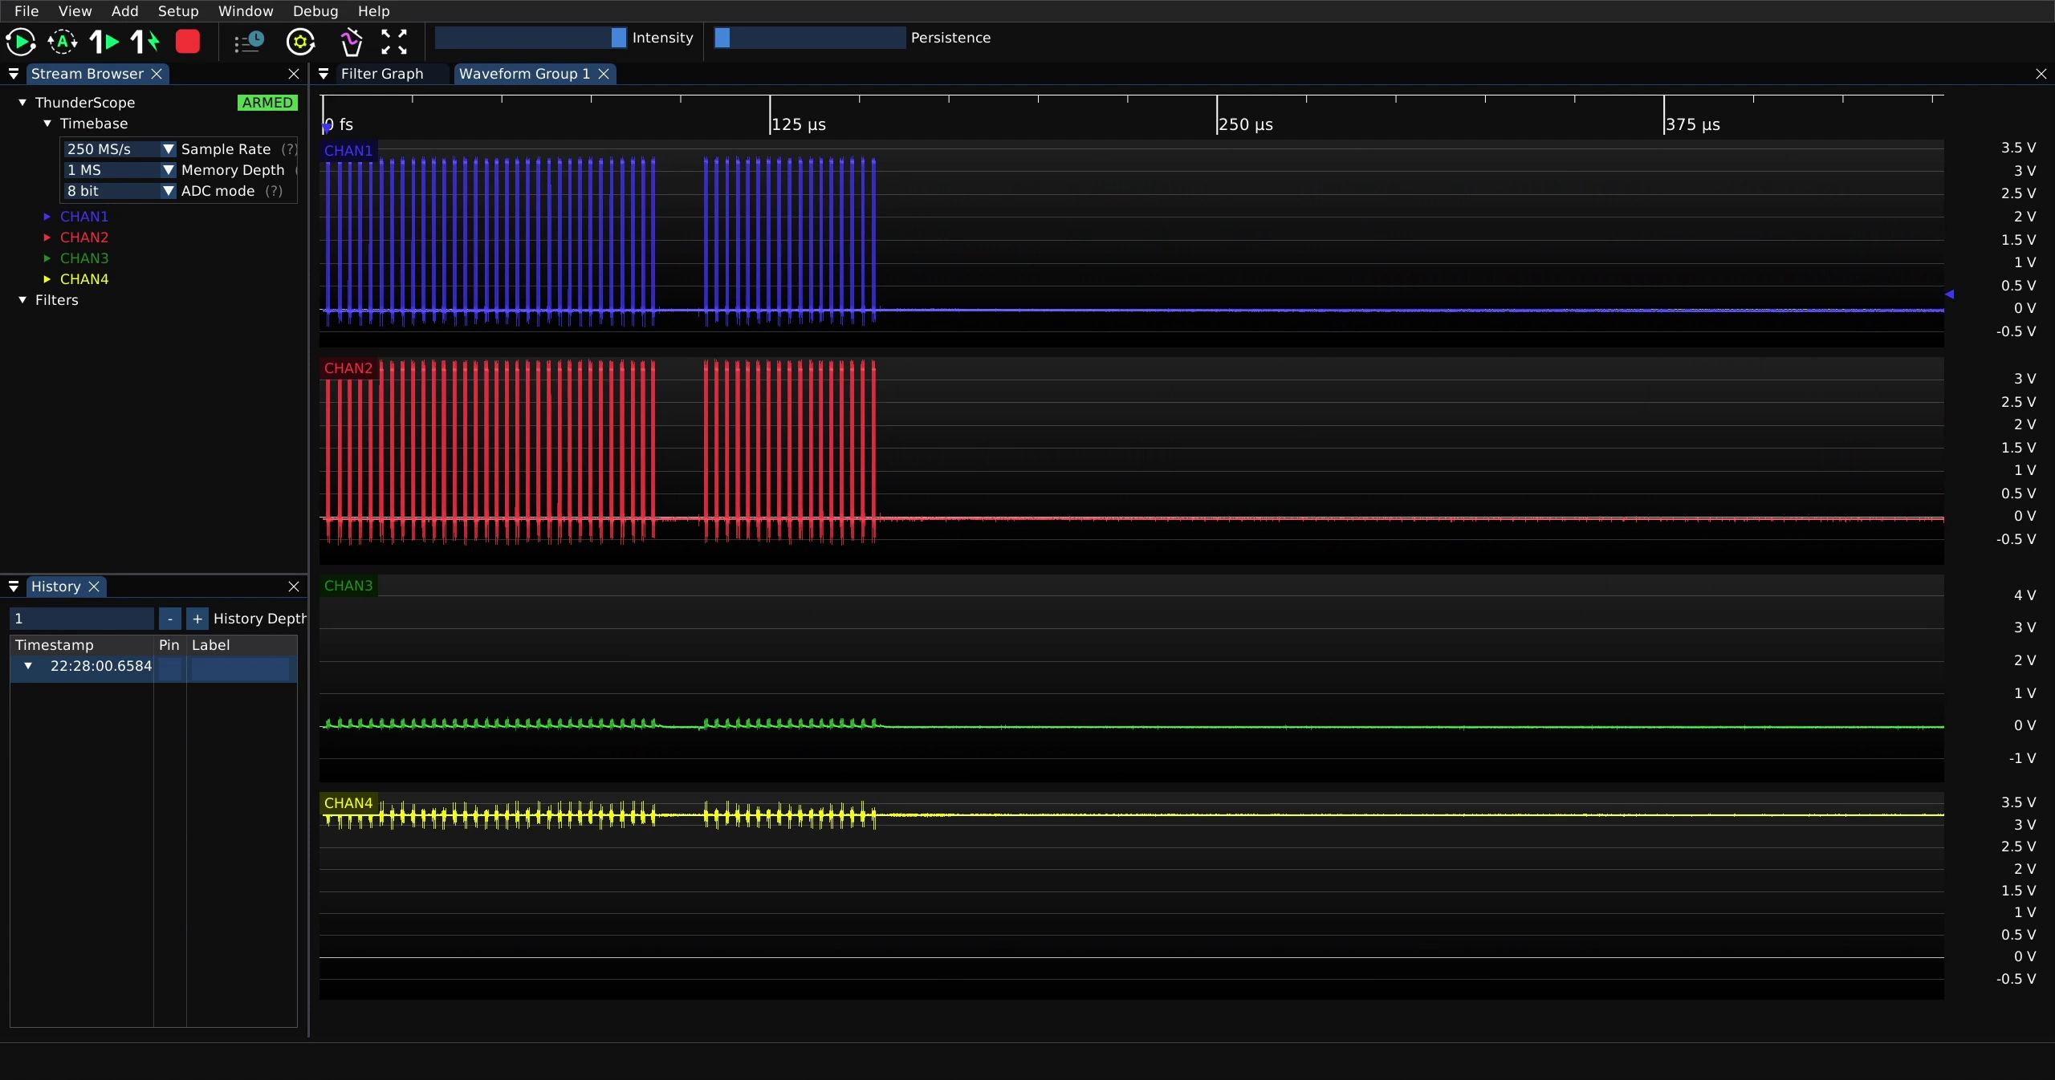
Task: Open the Memory Depth 1 MS dropdown
Action: (120, 170)
